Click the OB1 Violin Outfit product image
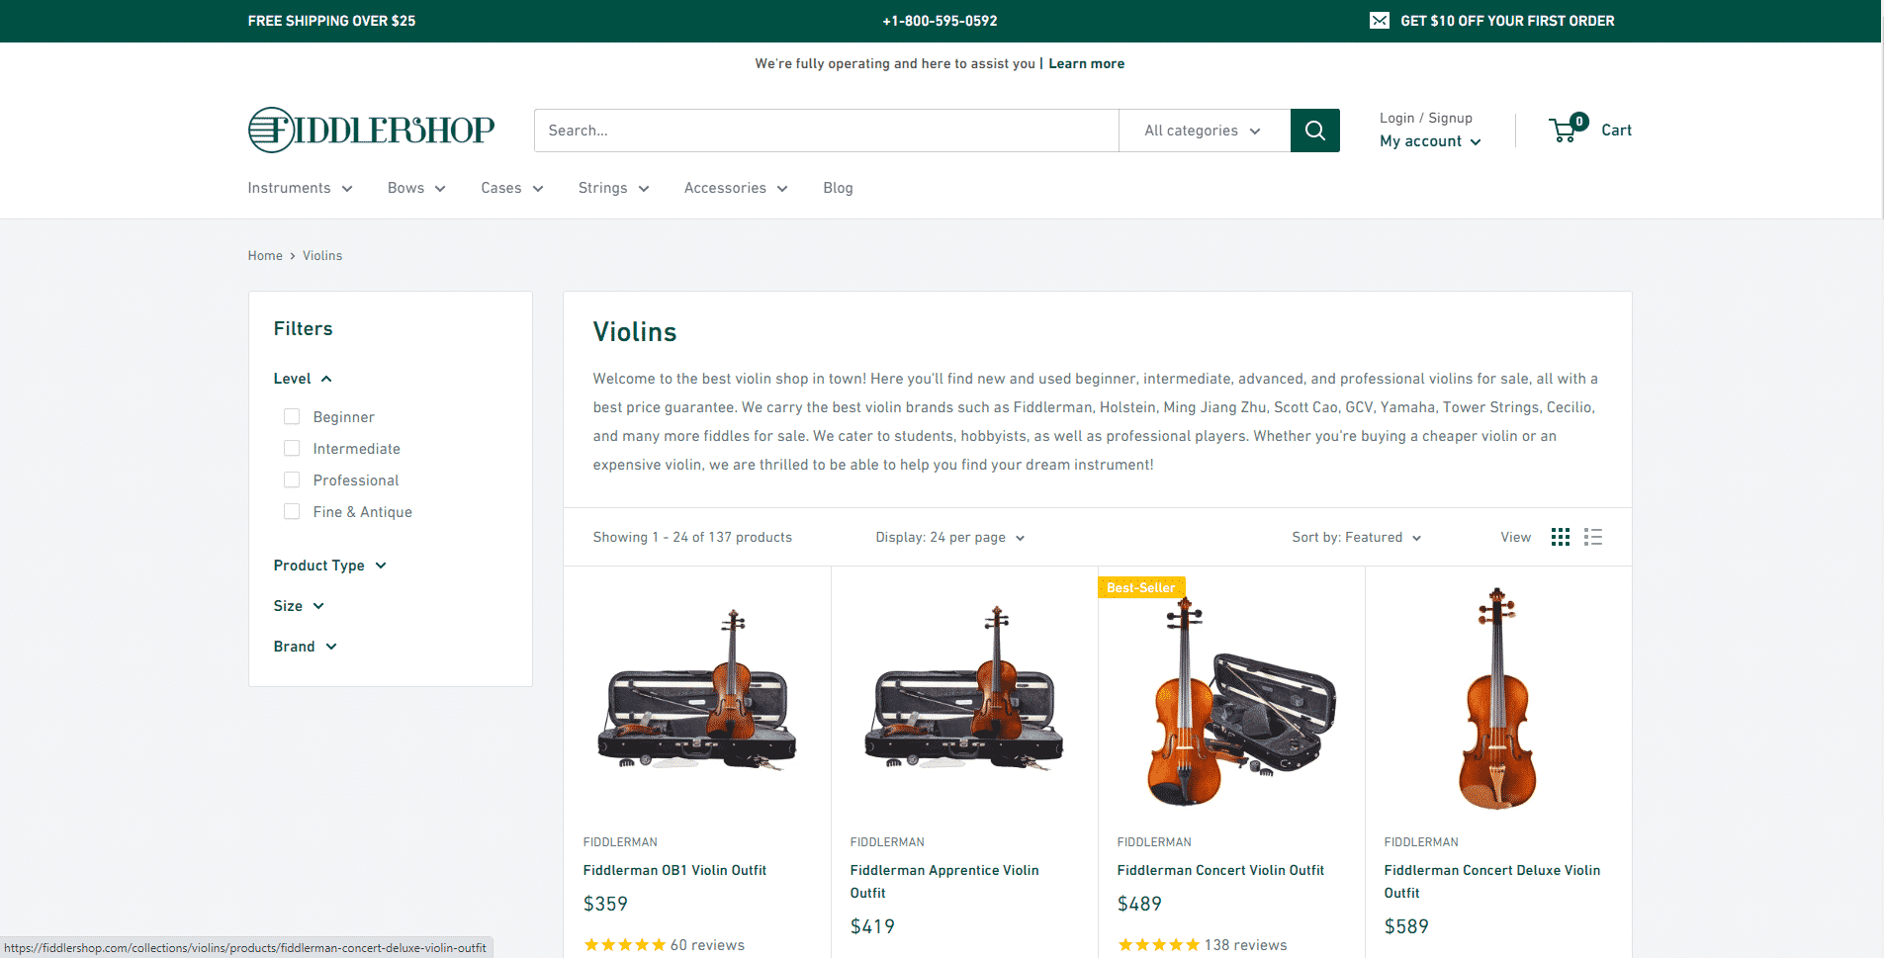 (x=697, y=690)
